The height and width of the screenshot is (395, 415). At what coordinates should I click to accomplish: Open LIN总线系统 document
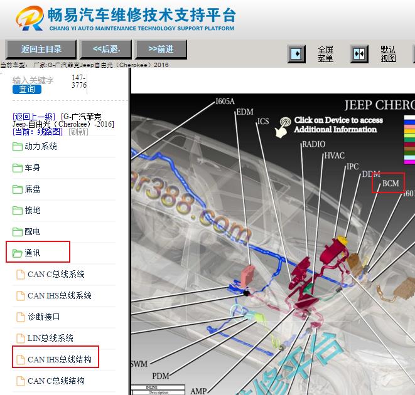click(50, 338)
